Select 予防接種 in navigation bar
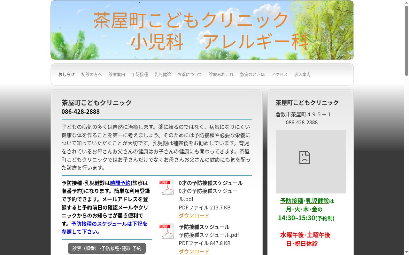Image resolution: width=409 pixels, height=255 pixels. (140, 75)
